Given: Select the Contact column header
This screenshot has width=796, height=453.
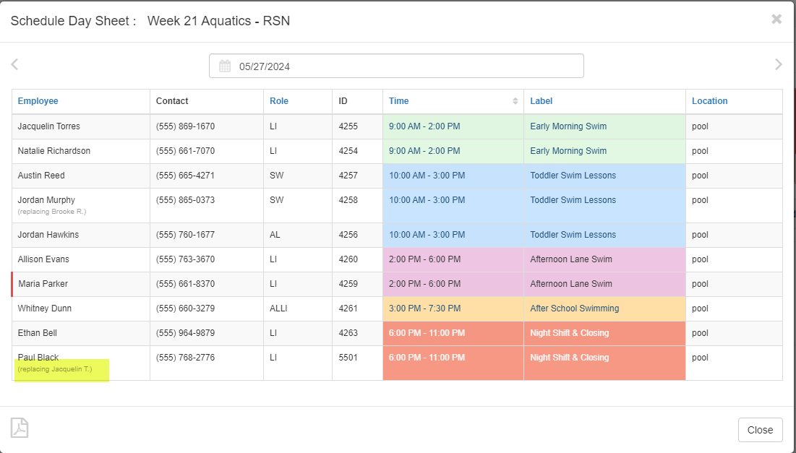Looking at the screenshot, I should click(172, 101).
